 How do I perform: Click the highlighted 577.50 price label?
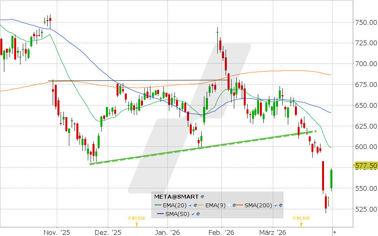click(365, 166)
